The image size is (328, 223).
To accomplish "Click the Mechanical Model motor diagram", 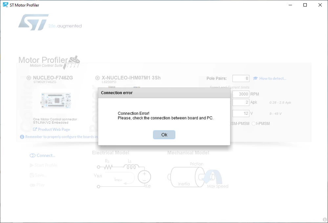I will [x=198, y=175].
